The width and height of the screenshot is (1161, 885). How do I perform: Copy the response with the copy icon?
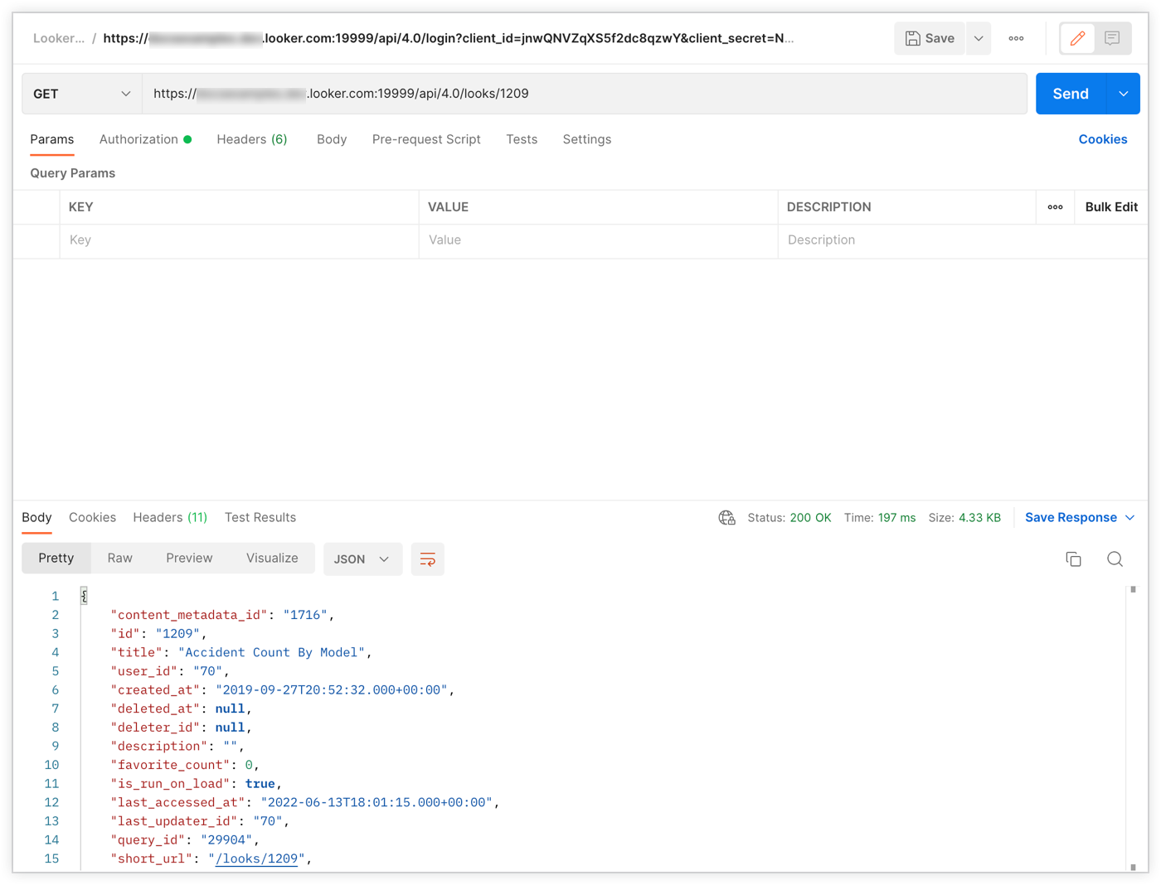[1073, 559]
